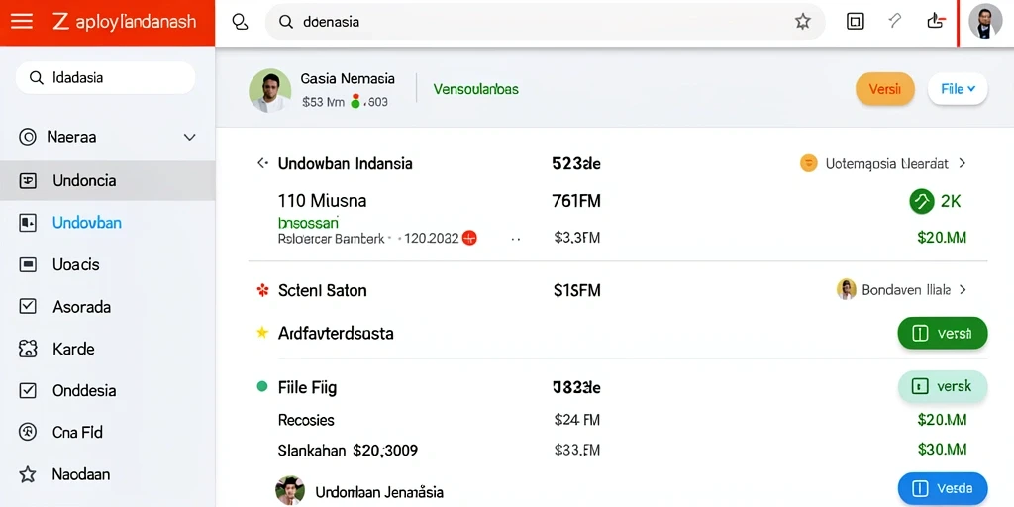Click the Naeraa circle icon
Screen dimensions: 1014x507
coord(27,137)
